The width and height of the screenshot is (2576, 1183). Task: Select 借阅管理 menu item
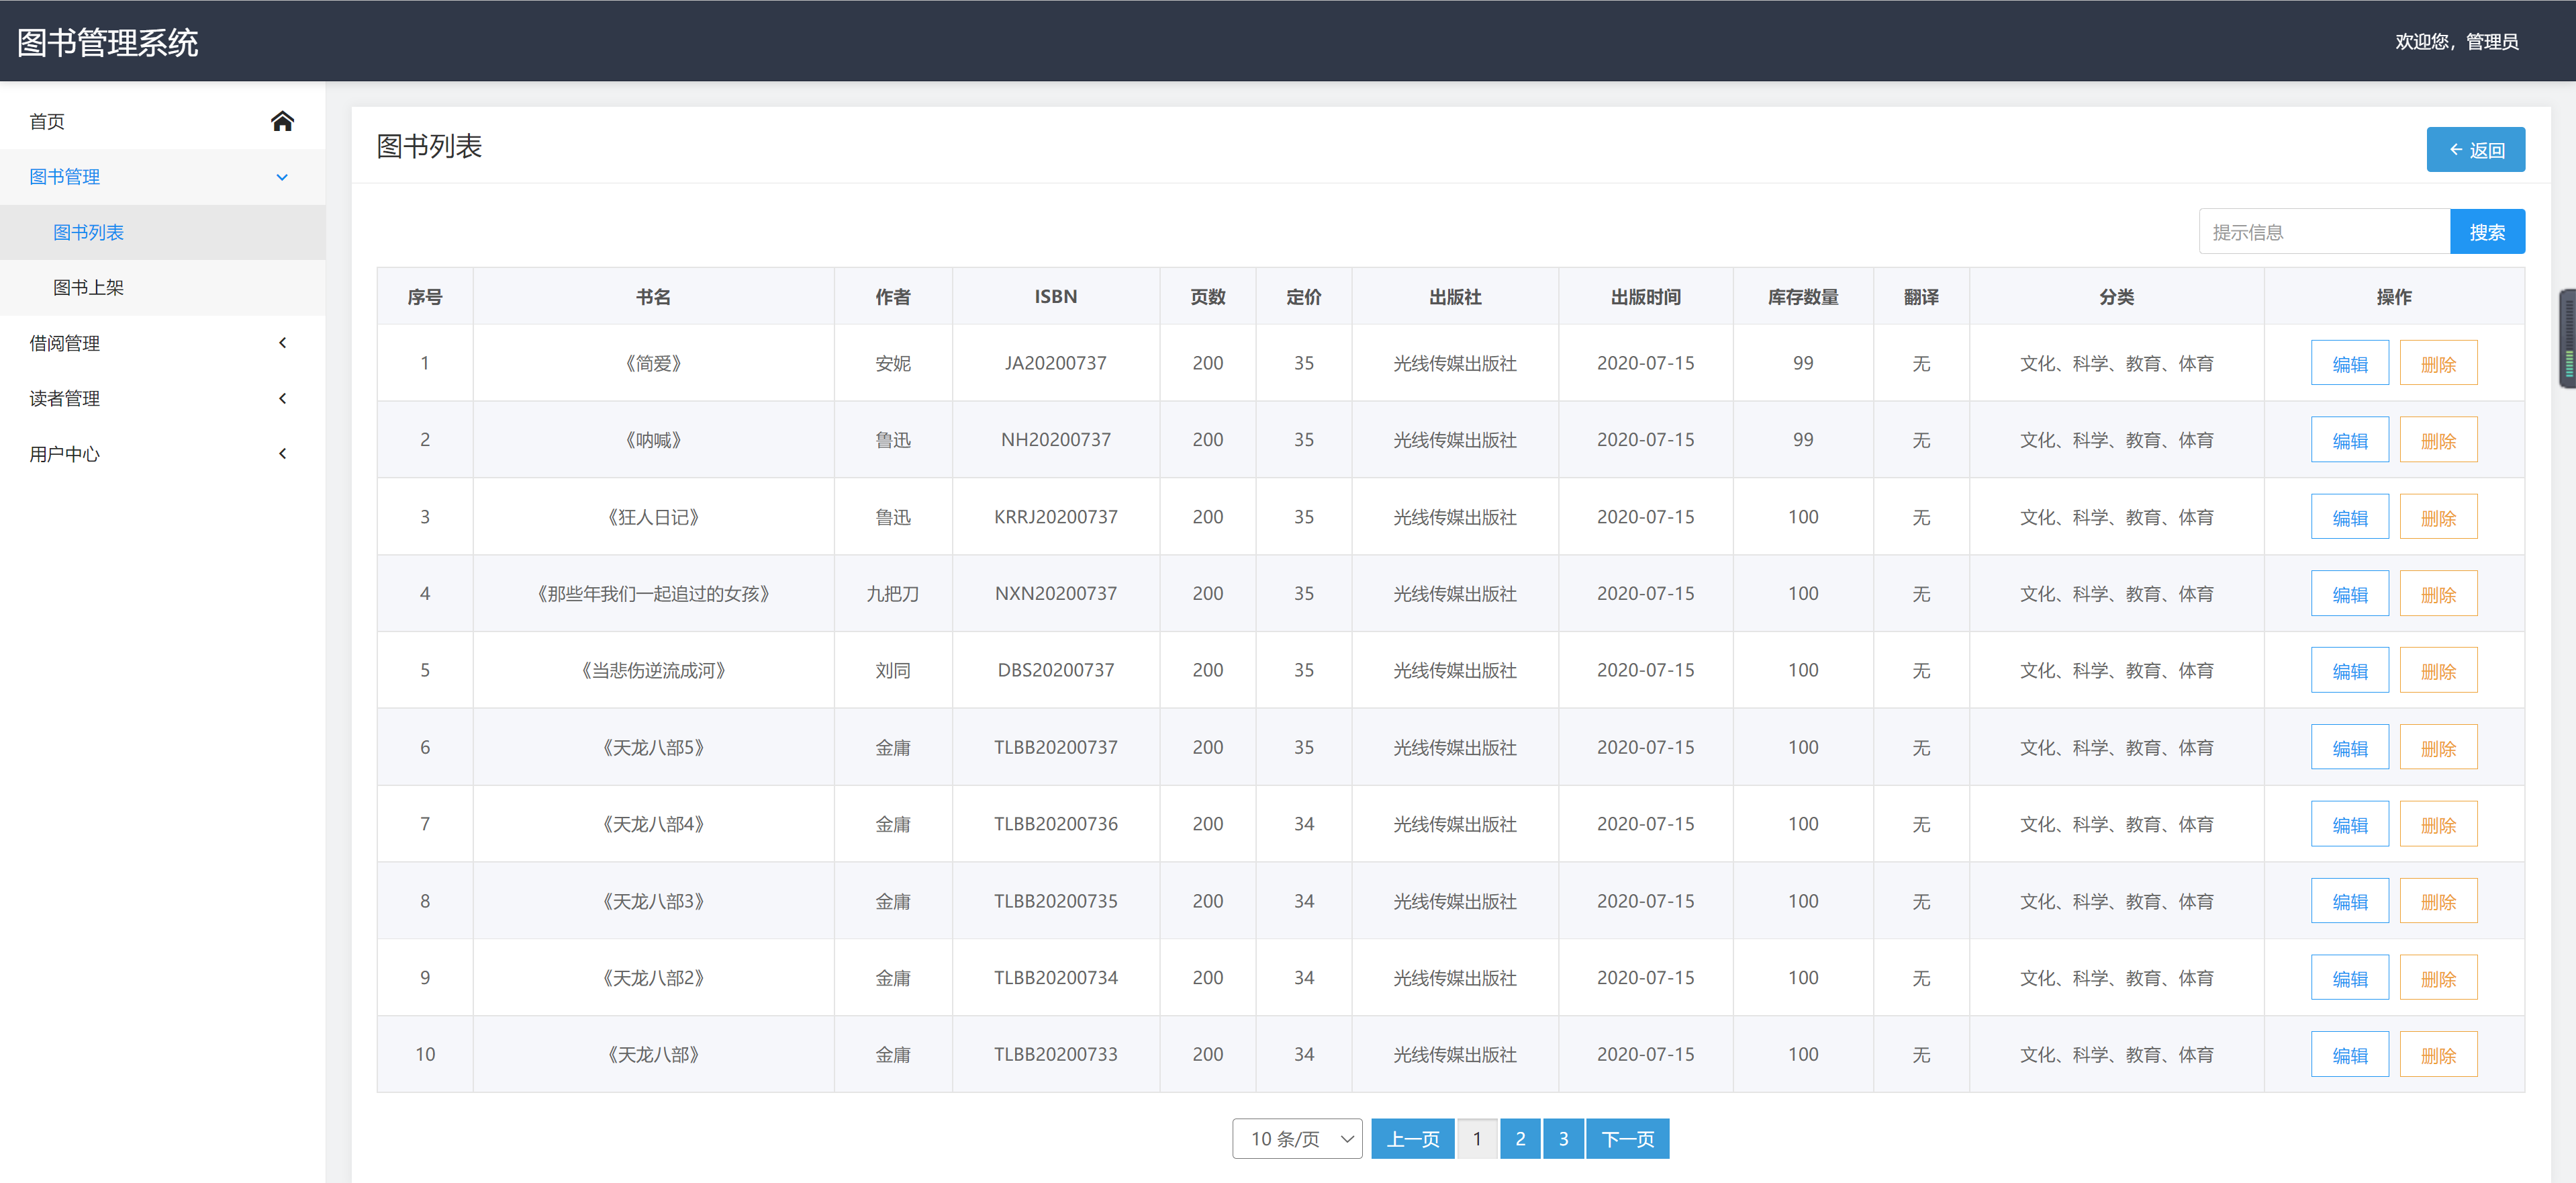click(163, 343)
